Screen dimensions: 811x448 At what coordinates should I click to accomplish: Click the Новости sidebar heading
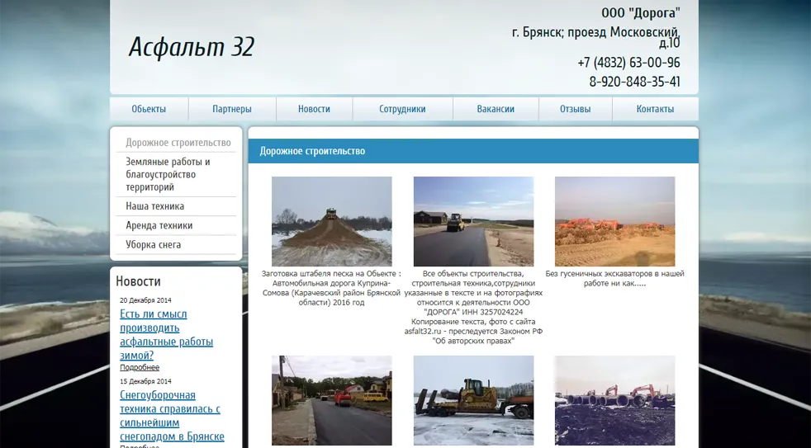click(x=138, y=281)
